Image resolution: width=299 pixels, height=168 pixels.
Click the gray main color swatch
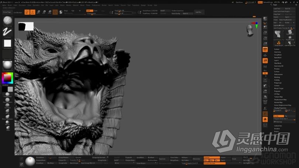(x=10, y=89)
